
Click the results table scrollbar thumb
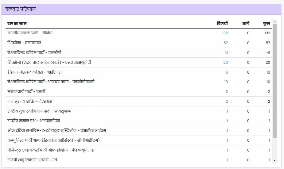click(x=274, y=81)
